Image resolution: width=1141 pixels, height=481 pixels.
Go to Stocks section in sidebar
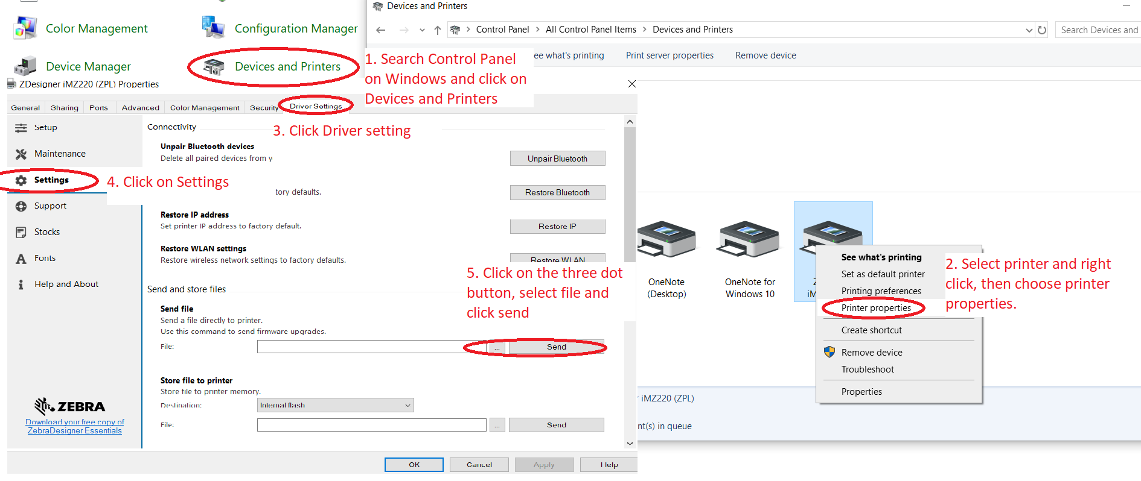coord(46,232)
